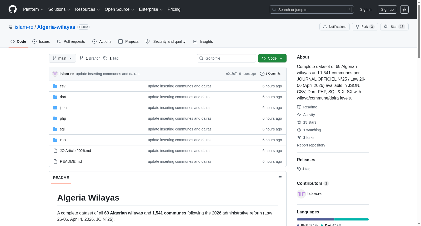Open the main branch selector dropdown
421x226 pixels.
click(62, 58)
